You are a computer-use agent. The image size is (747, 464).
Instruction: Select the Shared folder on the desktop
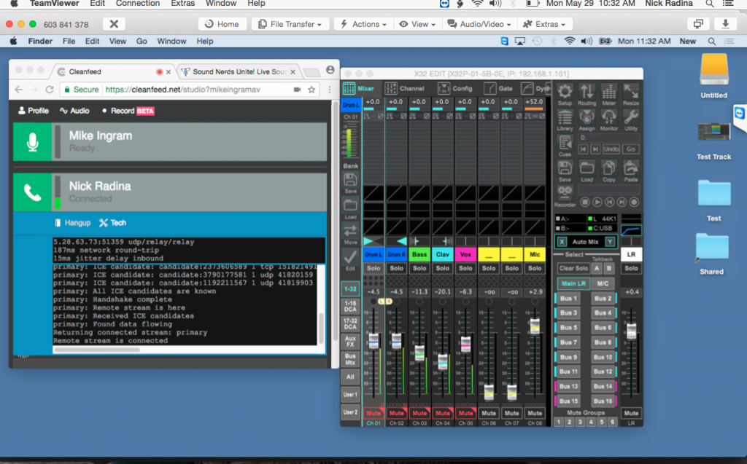click(712, 253)
